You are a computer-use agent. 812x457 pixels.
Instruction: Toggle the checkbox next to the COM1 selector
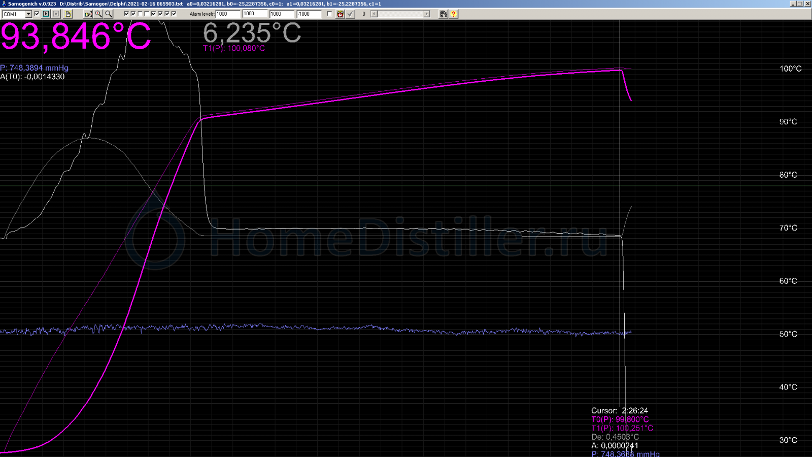(37, 14)
